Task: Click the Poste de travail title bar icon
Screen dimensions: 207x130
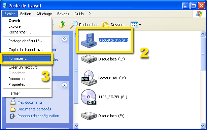Action: click(x=5, y=5)
